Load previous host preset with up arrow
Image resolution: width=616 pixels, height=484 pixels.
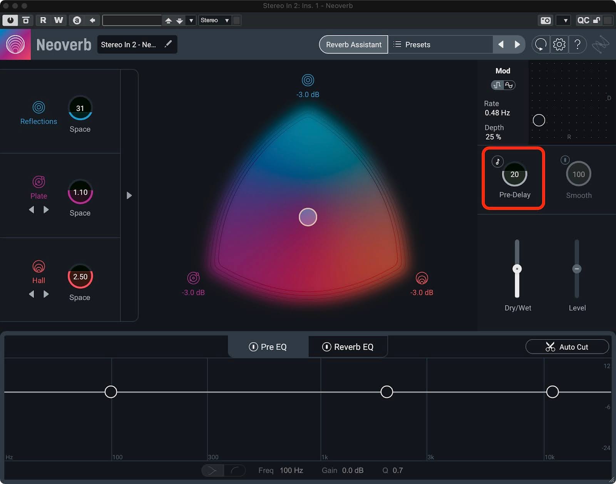click(168, 20)
